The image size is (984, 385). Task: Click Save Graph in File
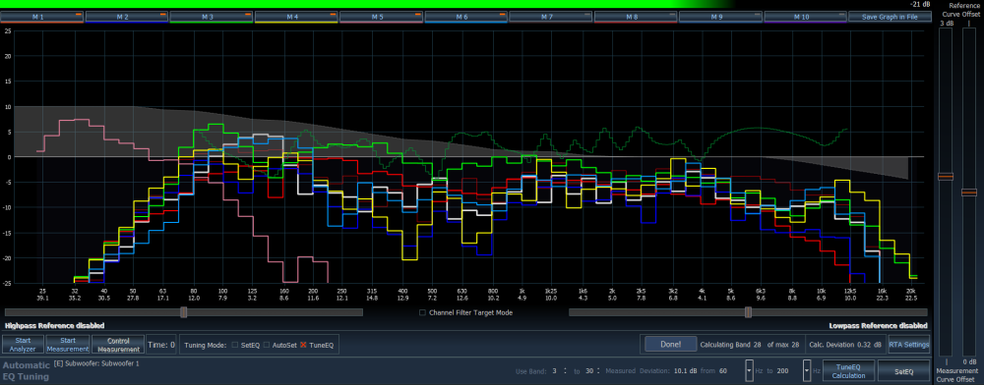click(x=890, y=17)
